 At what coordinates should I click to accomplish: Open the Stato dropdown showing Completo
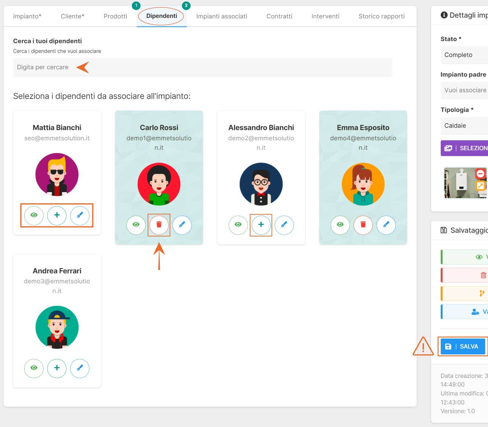(x=464, y=55)
